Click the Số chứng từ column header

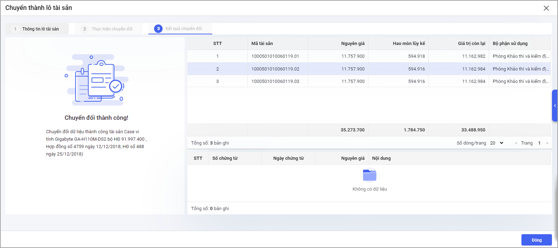tap(225, 158)
